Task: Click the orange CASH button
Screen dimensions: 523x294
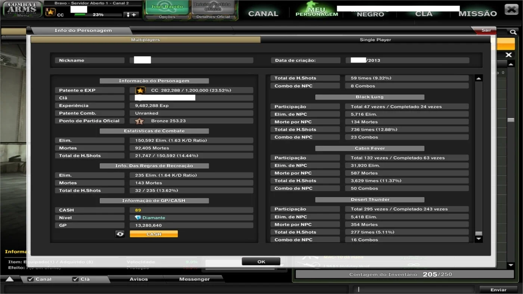Action: (154, 234)
